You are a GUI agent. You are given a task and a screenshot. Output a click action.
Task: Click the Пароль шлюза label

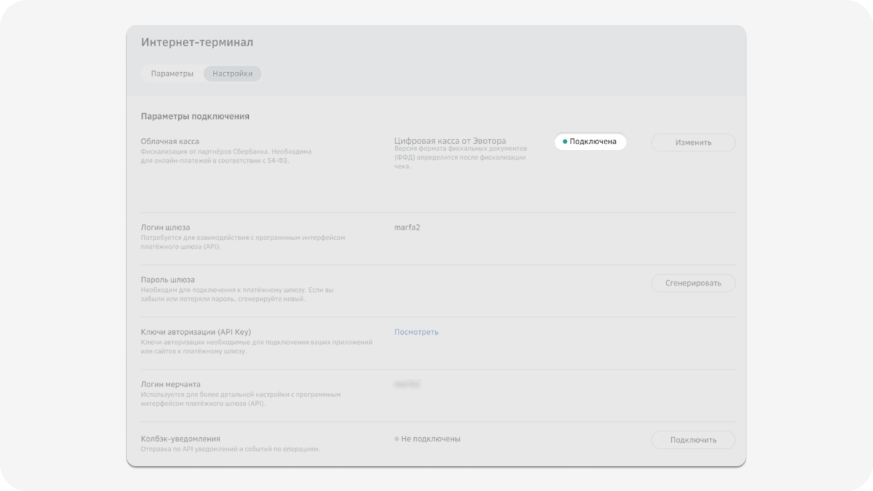click(167, 280)
